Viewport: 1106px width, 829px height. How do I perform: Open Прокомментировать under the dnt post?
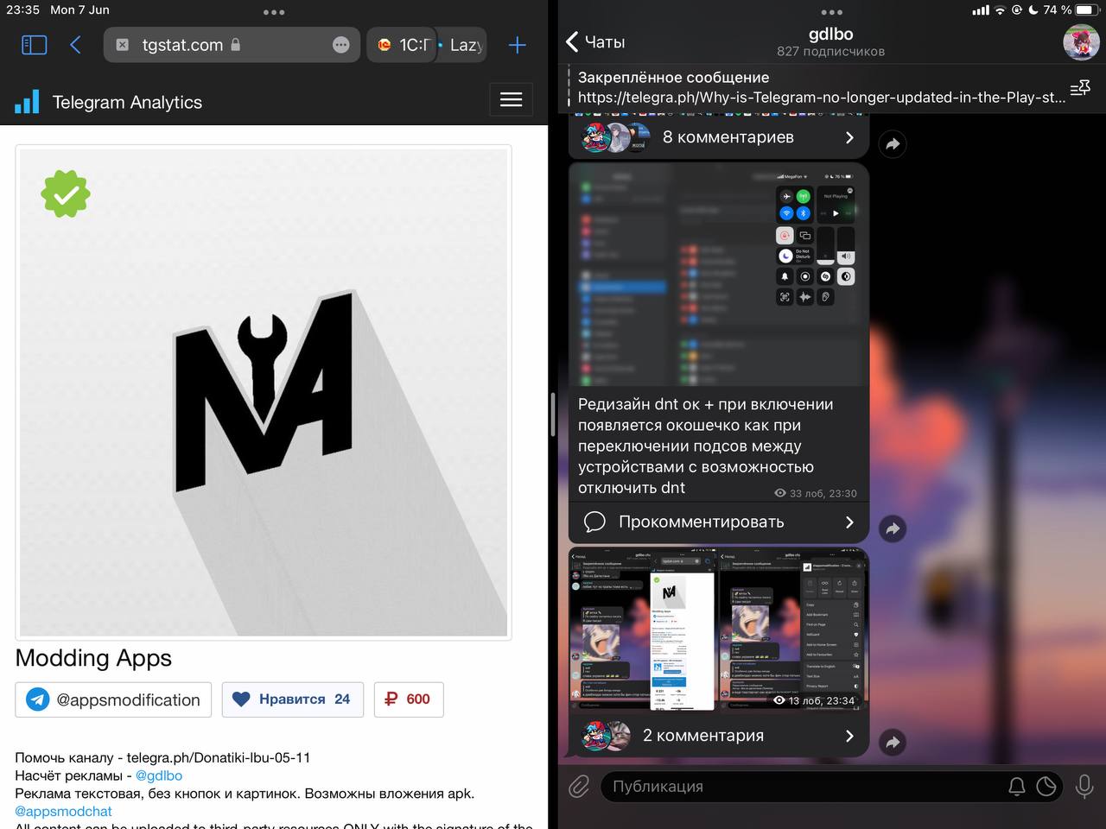point(719,522)
